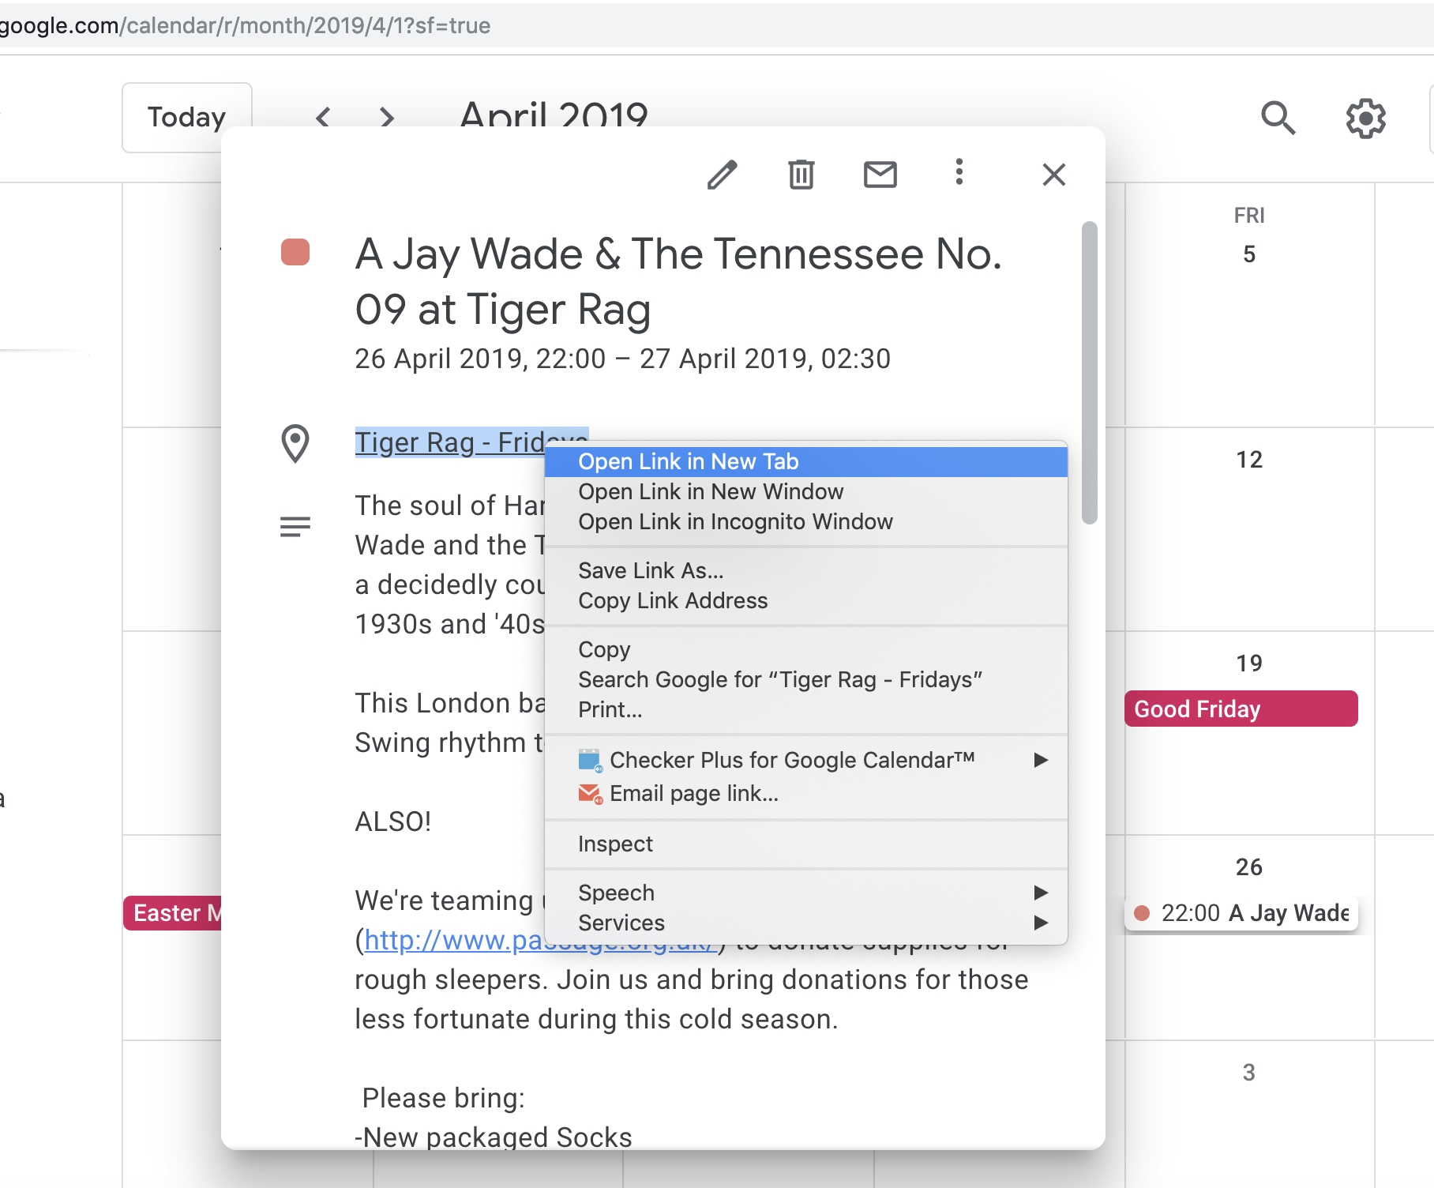This screenshot has width=1434, height=1188.
Task: Choose Open Link in New Window
Action: tap(806, 491)
